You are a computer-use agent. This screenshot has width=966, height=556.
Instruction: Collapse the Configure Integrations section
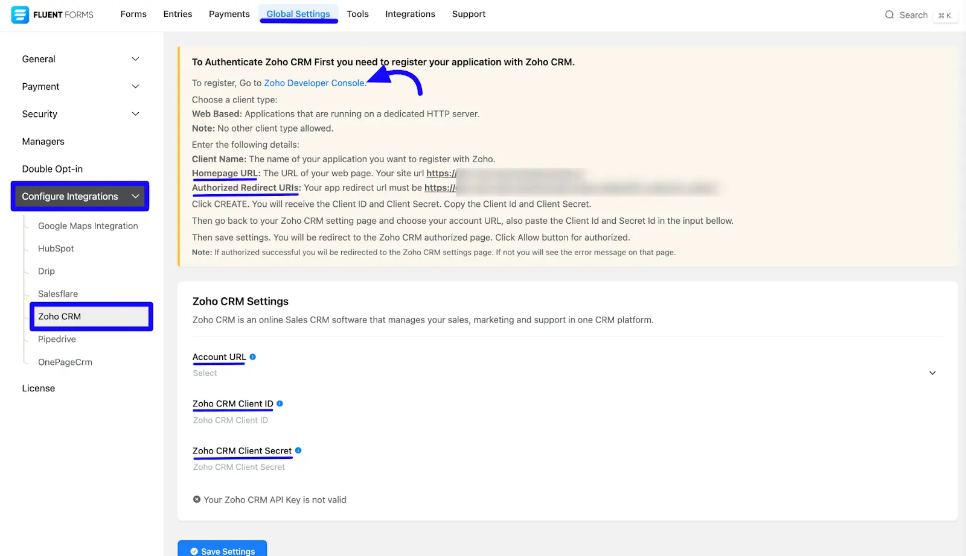[x=80, y=197]
